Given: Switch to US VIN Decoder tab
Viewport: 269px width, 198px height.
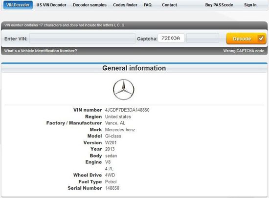Looking at the screenshot, I should point(51,5).
